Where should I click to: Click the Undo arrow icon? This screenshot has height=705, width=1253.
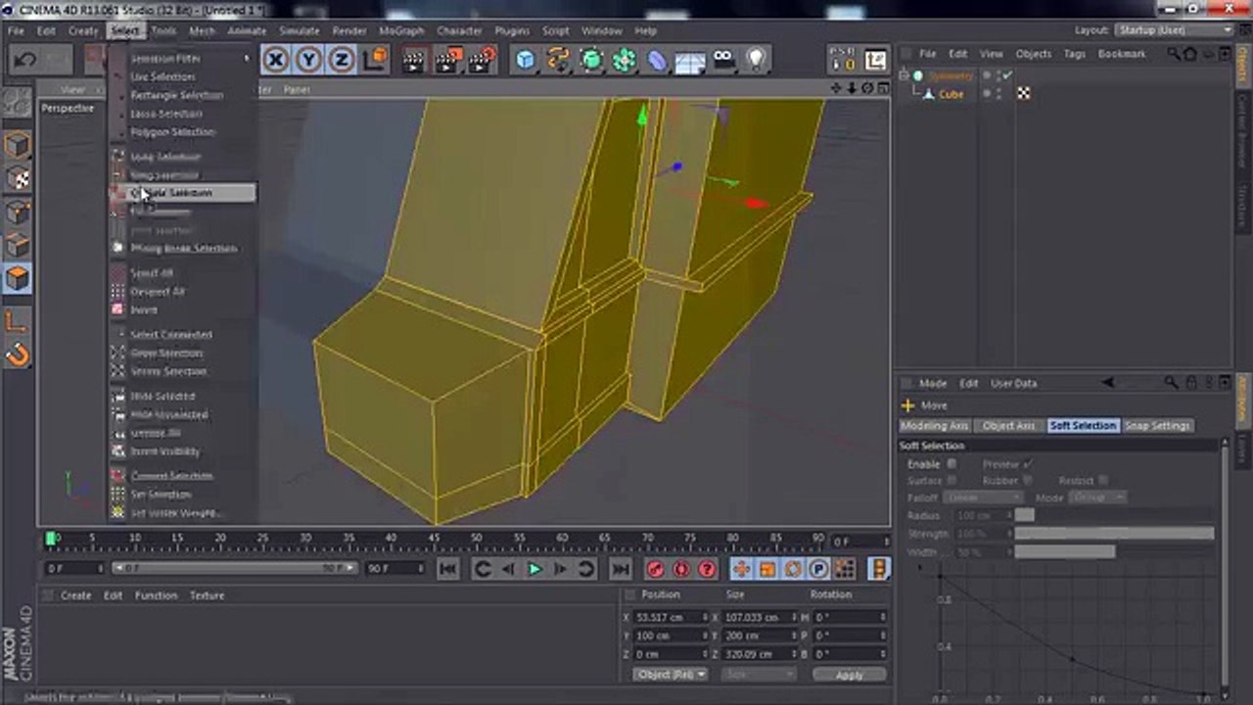click(24, 61)
